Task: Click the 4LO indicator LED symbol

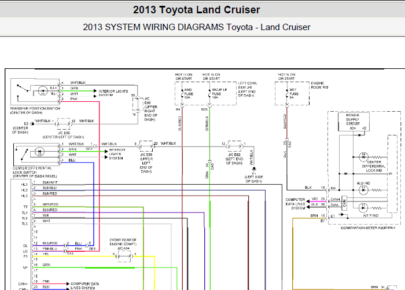Action: (x=363, y=190)
